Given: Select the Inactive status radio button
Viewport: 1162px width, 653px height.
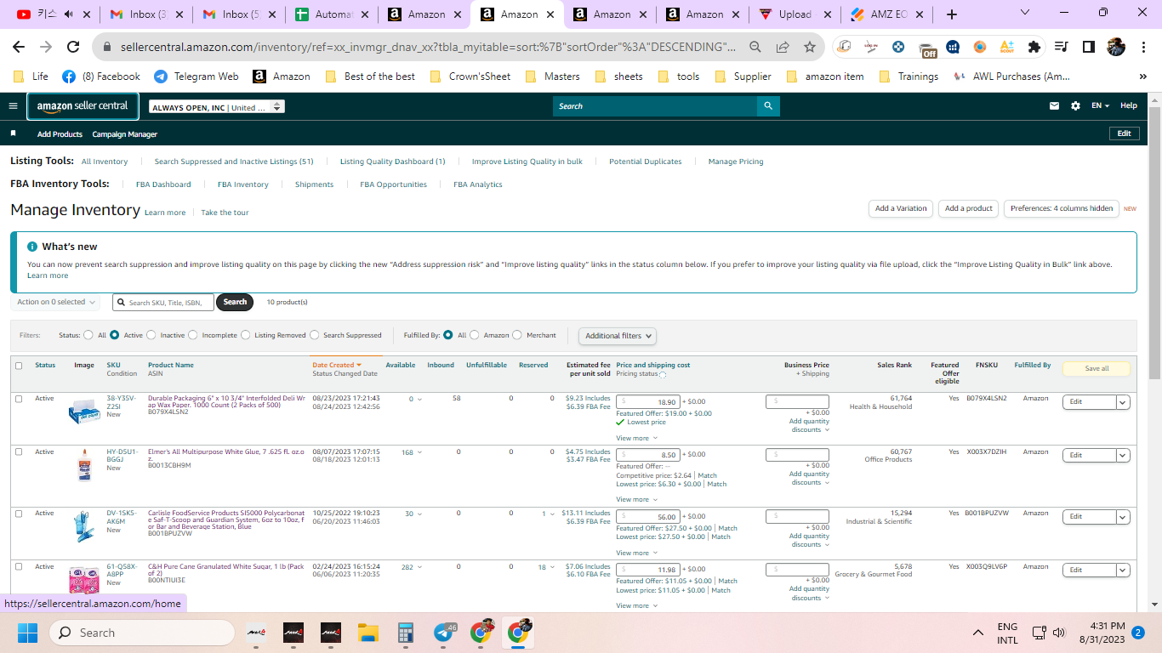Looking at the screenshot, I should click(151, 335).
